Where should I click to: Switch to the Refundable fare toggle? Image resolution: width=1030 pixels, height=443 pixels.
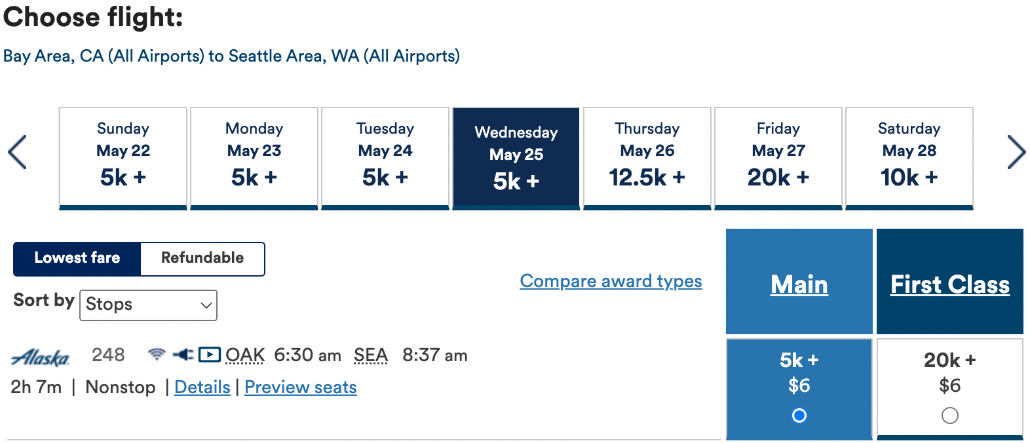pyautogui.click(x=201, y=258)
